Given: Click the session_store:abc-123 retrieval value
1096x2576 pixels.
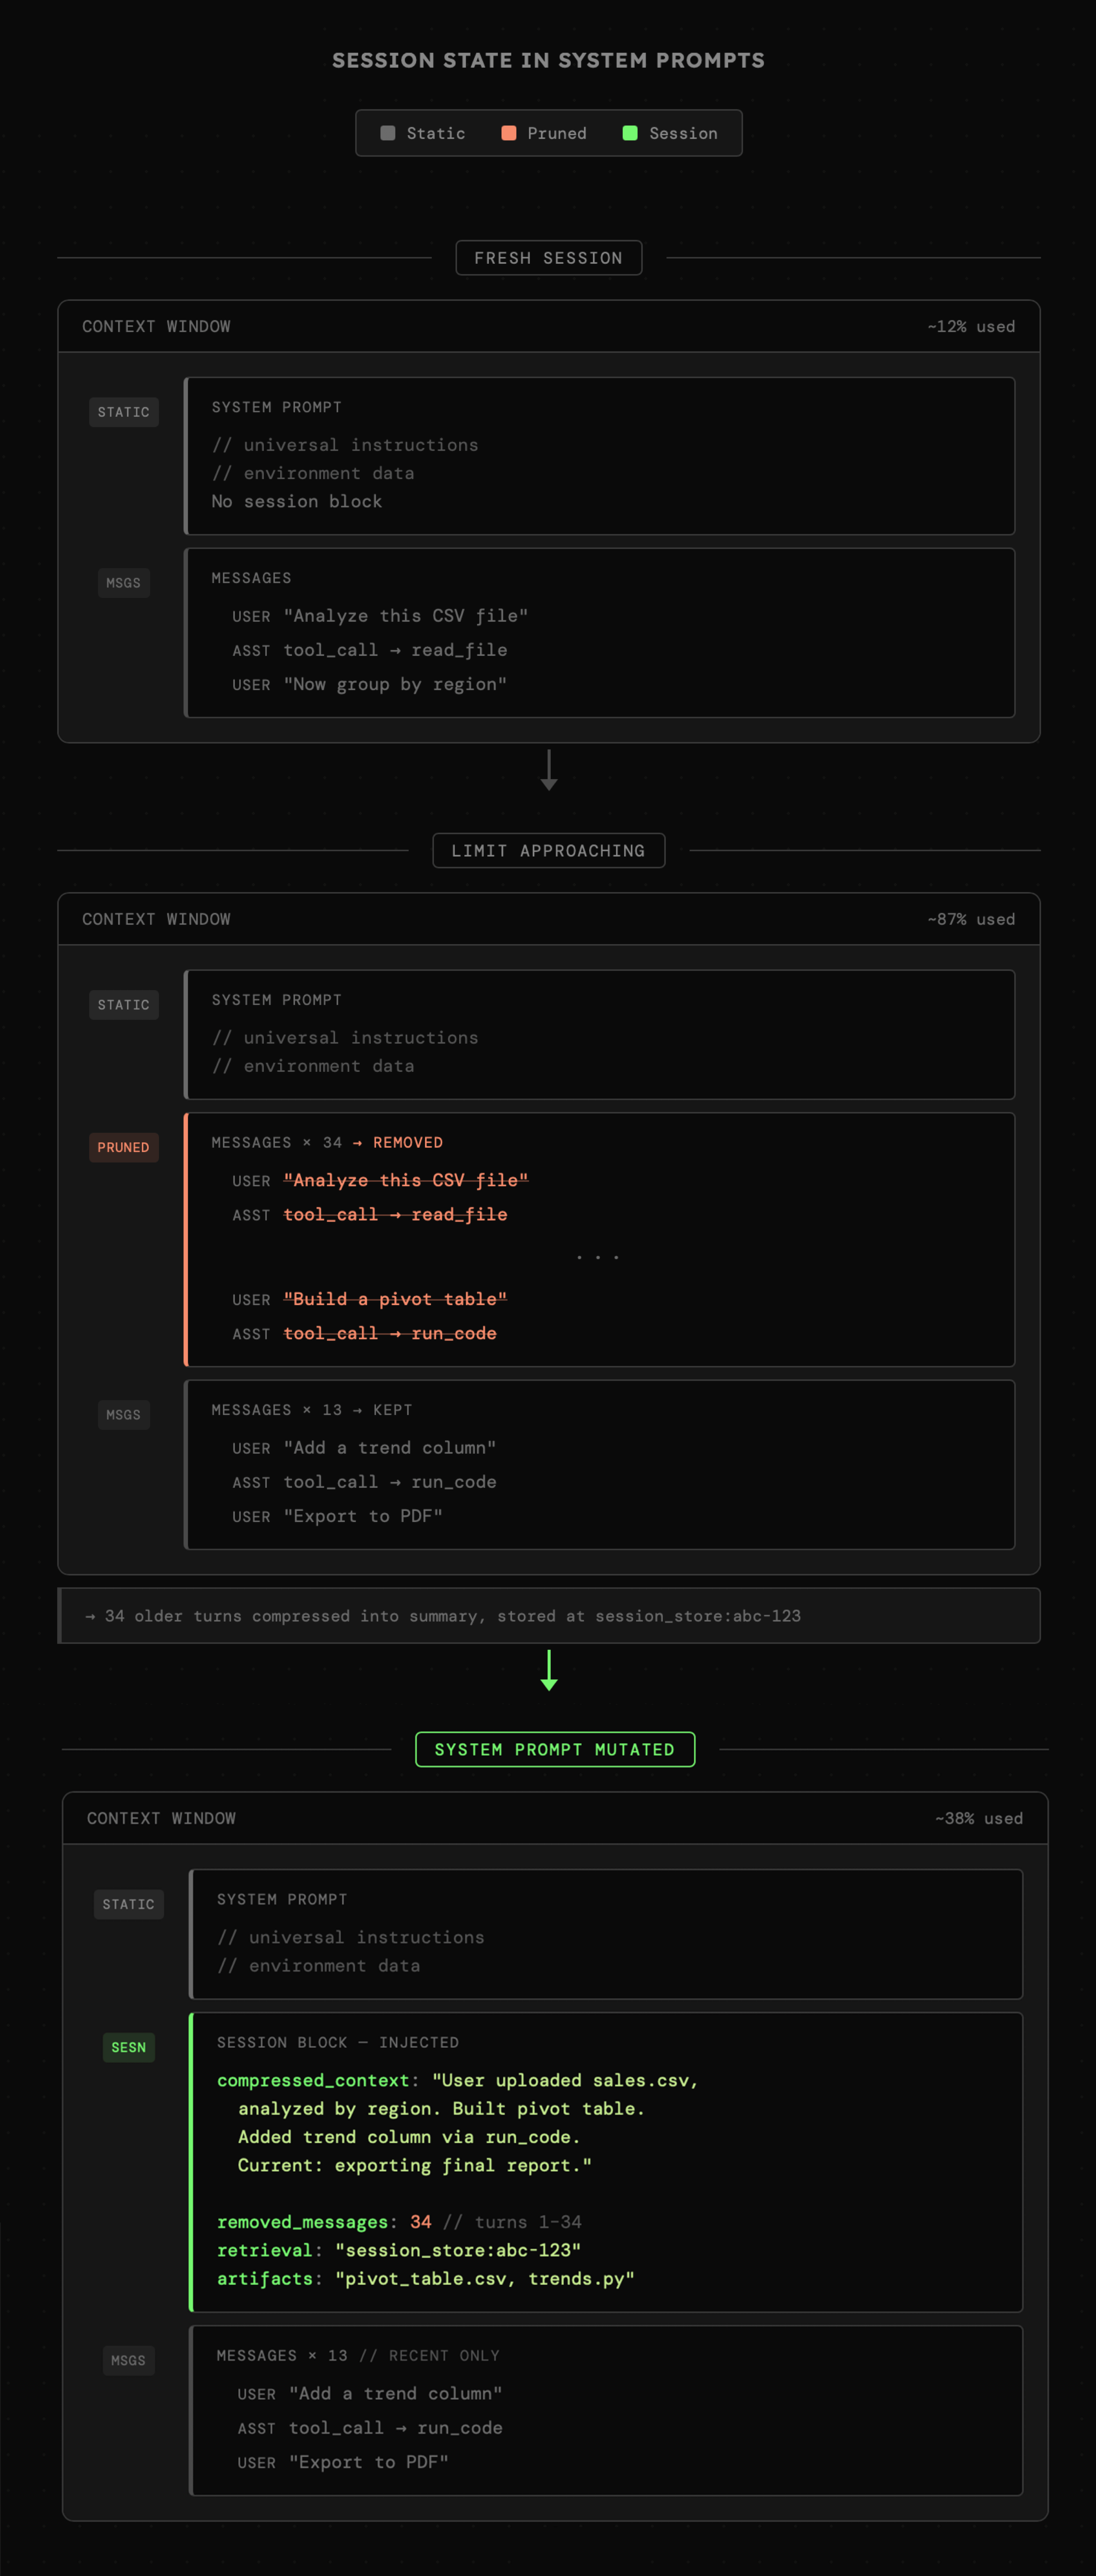Looking at the screenshot, I should tap(457, 2250).
